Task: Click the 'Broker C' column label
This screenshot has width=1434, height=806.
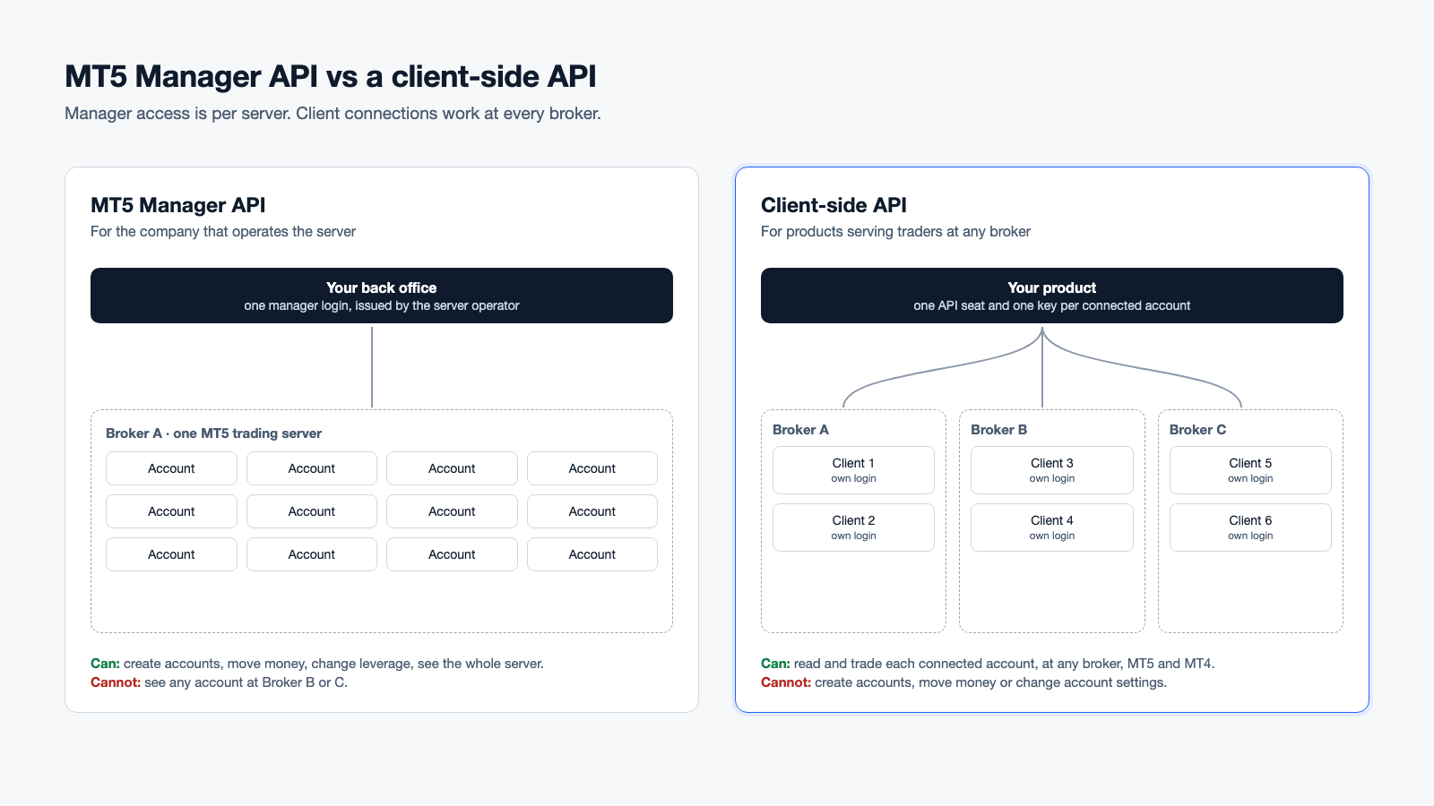Action: click(x=1197, y=430)
